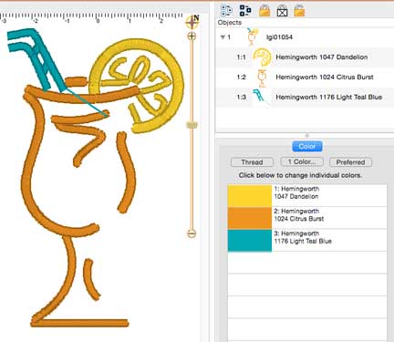Viewport: 394px width, 342px height.
Task: Click the teal Light Teal Blue swatch
Action: [250, 241]
